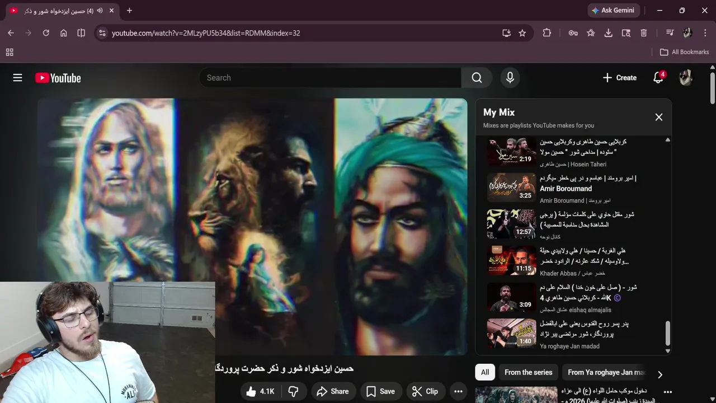Open the Amir Boroumand video title

(x=588, y=184)
